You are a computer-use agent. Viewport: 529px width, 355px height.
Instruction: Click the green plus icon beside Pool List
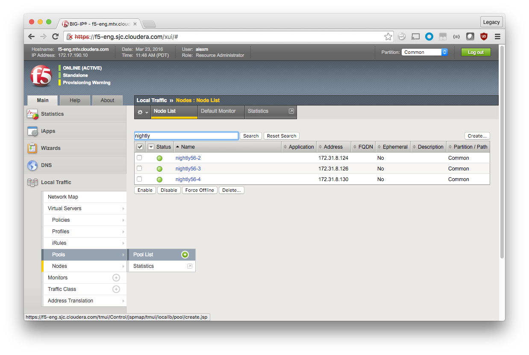(185, 255)
